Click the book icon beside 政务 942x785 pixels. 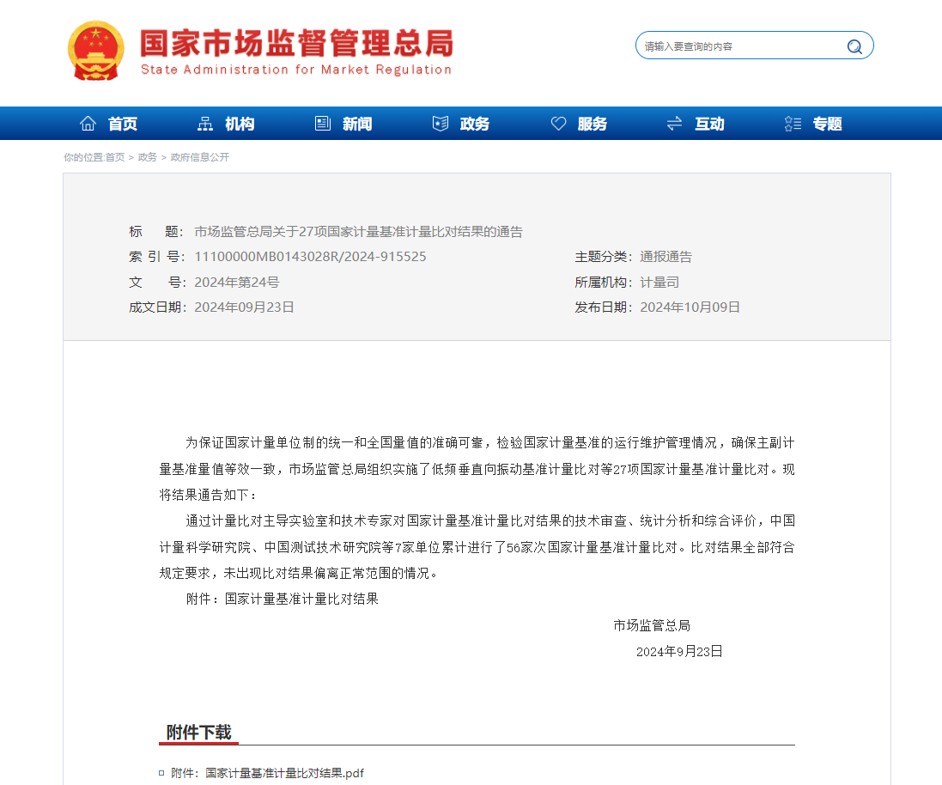coord(441,124)
